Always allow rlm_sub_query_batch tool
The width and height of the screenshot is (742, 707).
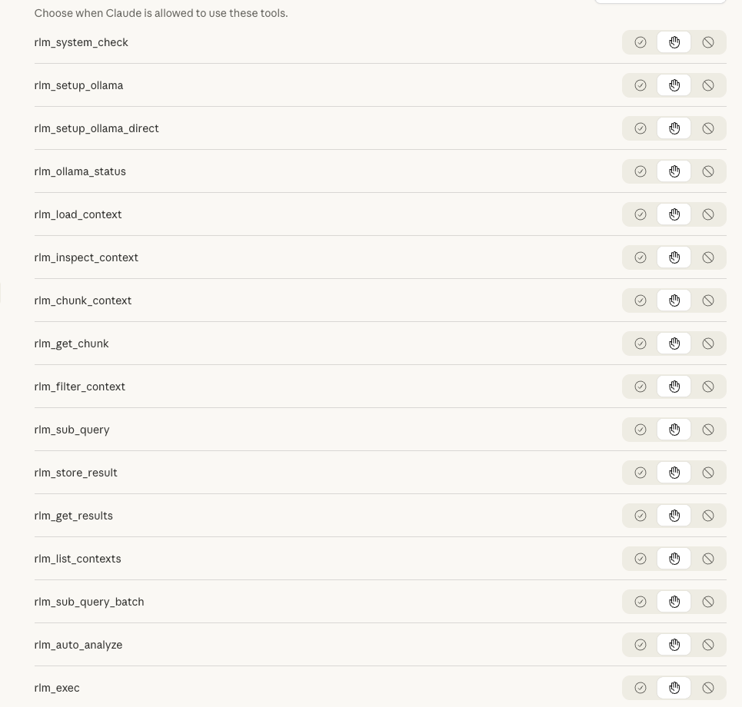(641, 602)
